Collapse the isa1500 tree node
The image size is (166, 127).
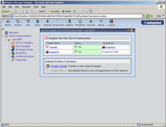click(6, 40)
